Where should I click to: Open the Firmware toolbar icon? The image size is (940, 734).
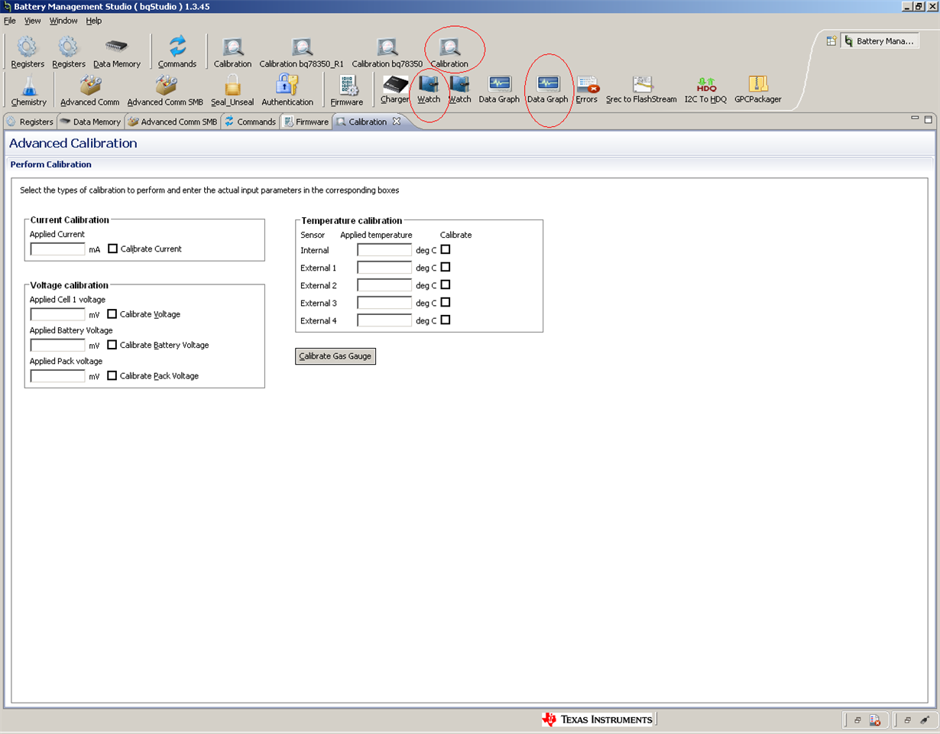click(347, 90)
